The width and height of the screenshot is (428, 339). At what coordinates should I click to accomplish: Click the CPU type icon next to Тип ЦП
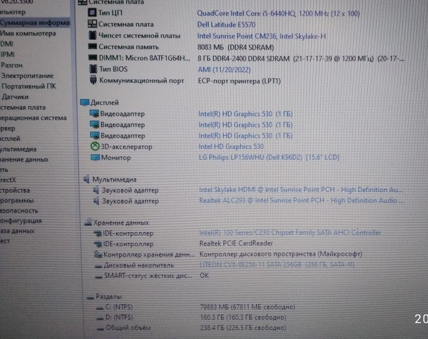(x=92, y=12)
